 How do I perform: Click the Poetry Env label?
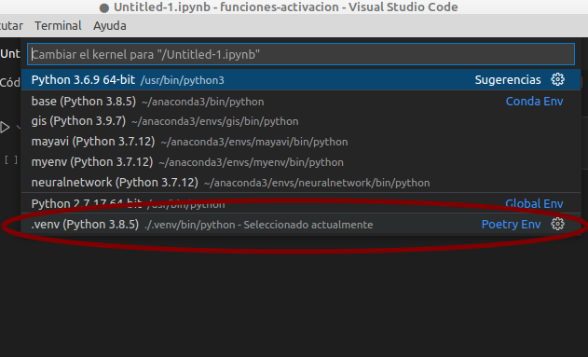pyautogui.click(x=512, y=225)
